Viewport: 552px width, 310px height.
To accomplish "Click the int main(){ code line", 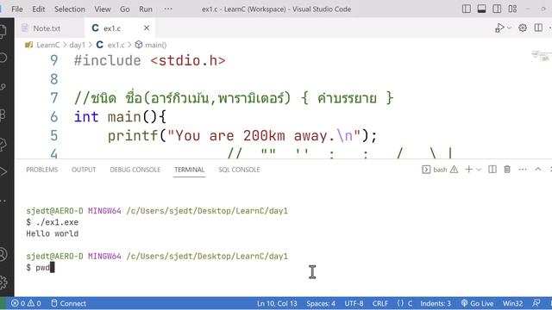I will [120, 117].
